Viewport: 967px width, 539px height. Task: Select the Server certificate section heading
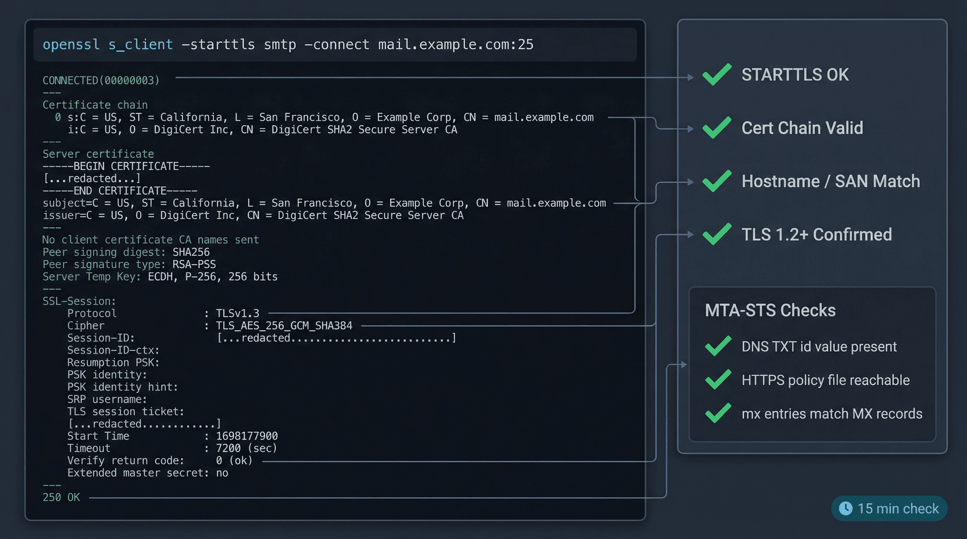pyautogui.click(x=98, y=154)
